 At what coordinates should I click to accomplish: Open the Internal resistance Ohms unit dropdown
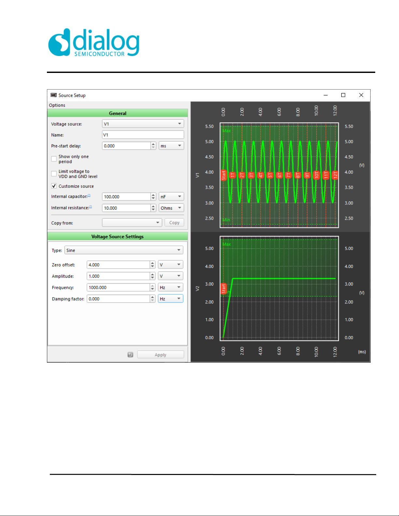tap(171, 208)
